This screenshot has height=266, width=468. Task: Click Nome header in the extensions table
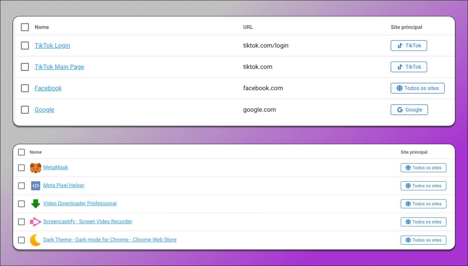pyautogui.click(x=36, y=152)
